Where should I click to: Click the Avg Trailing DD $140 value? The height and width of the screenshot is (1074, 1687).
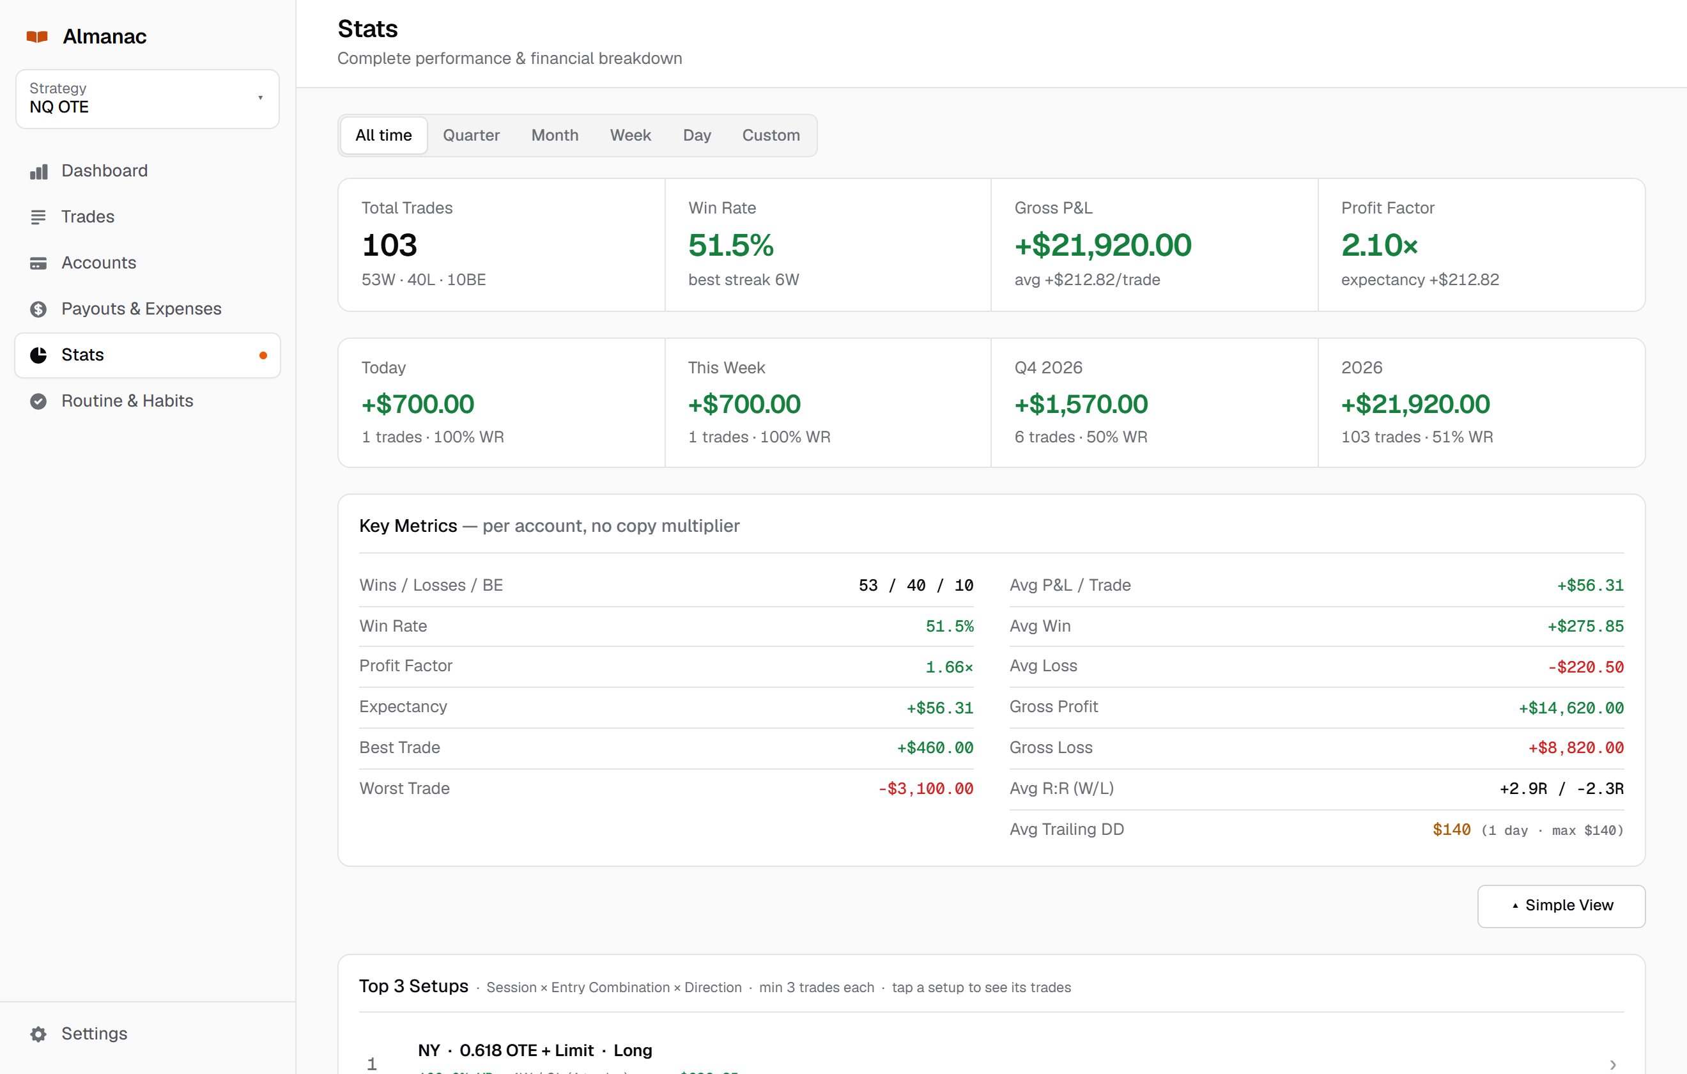(x=1451, y=830)
